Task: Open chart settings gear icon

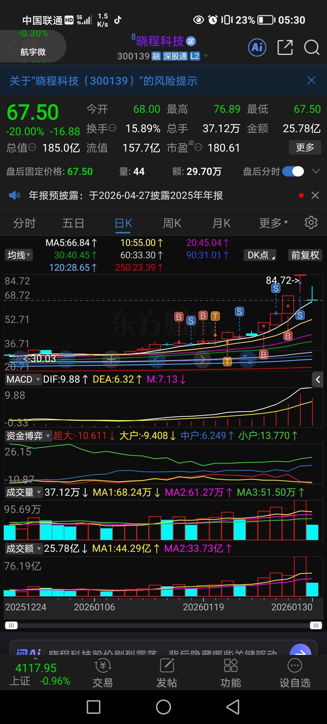Action: 311,223
